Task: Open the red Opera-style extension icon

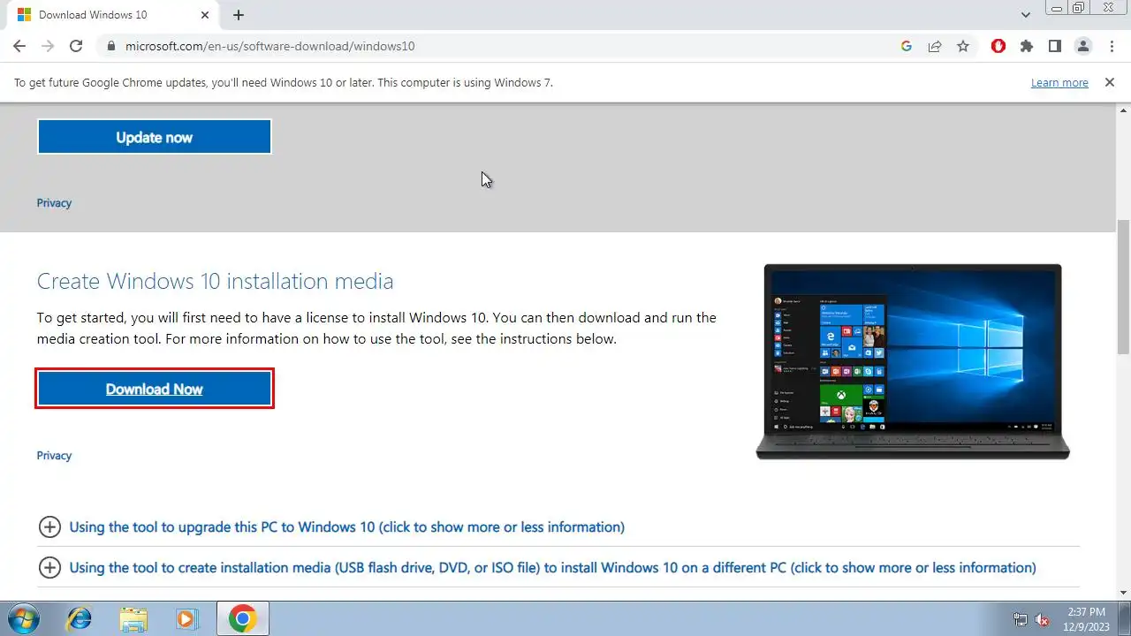Action: 998,46
